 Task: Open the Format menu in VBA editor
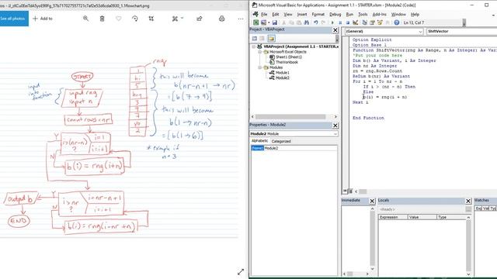click(x=318, y=14)
